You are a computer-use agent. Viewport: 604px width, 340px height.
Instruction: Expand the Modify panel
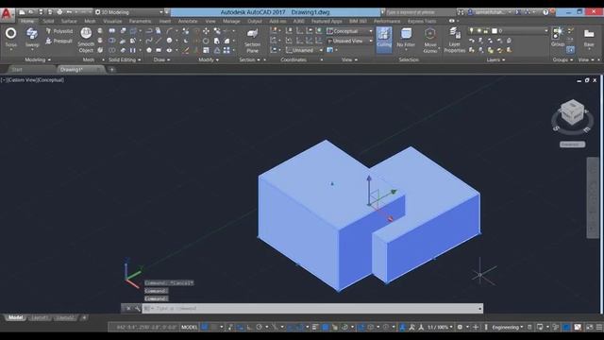[x=209, y=59]
